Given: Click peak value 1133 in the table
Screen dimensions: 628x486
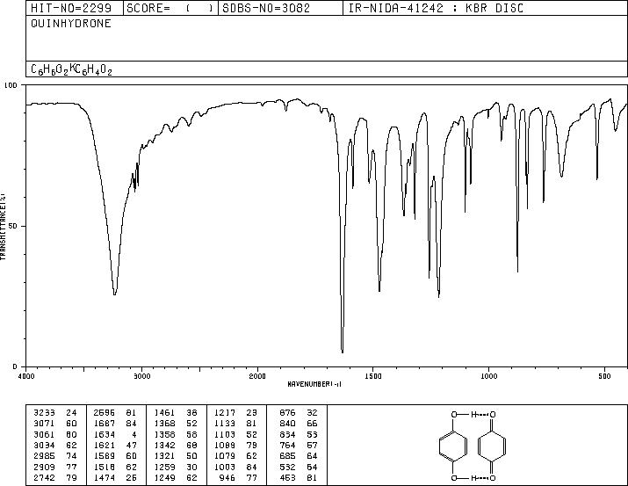Looking at the screenshot, I should (225, 424).
